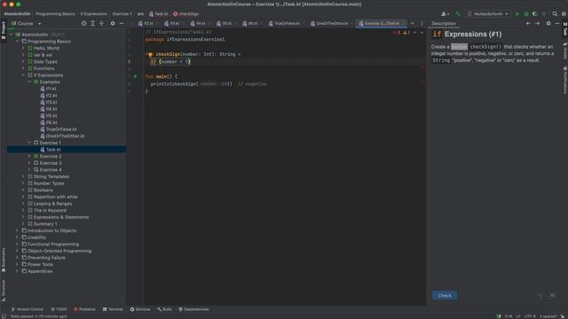Change indent setting 2 spaces
The height and width of the screenshot is (319, 568).
coord(548,316)
